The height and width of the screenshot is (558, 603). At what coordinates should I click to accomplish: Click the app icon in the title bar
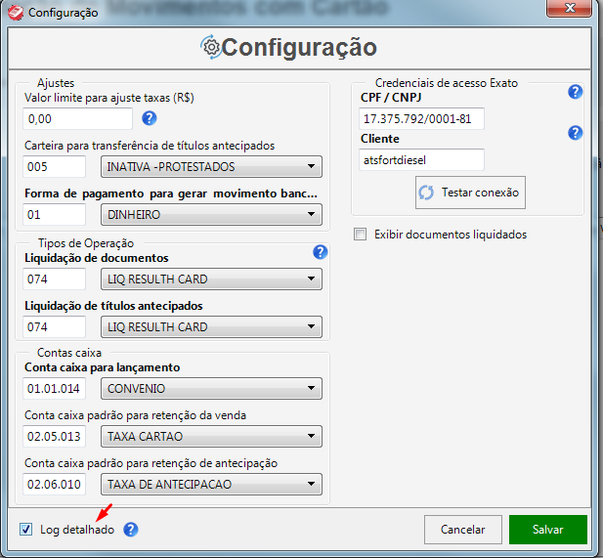point(16,13)
